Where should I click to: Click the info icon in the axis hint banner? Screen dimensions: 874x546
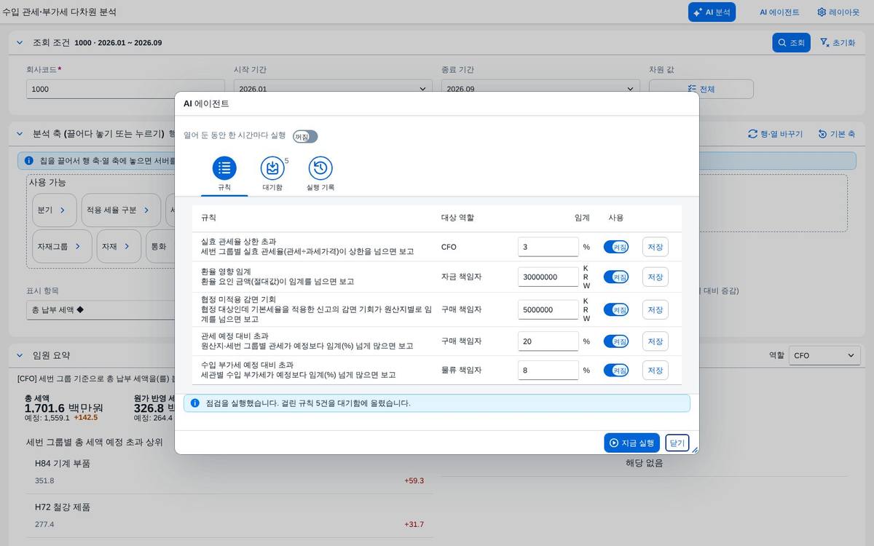coord(28,160)
